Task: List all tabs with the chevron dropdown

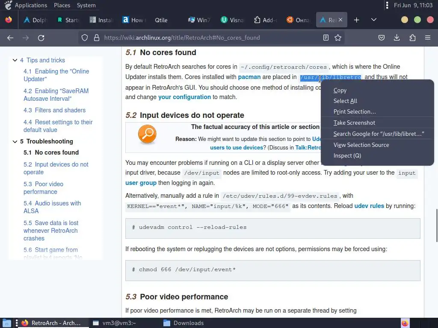Action: pos(374,20)
